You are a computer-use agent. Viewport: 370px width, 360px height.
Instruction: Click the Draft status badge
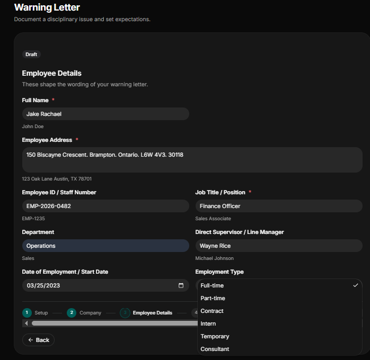[31, 55]
